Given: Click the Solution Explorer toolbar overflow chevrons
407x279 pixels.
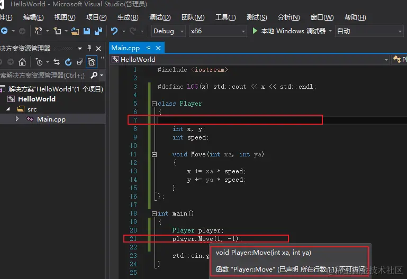Looking at the screenshot, I should click(x=103, y=58).
